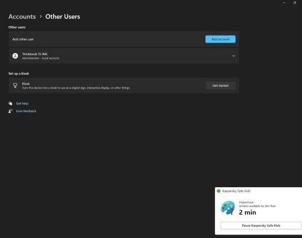This screenshot has height=238, width=302.
Task: Click the '2 min' remaining time text
Action: (x=248, y=213)
